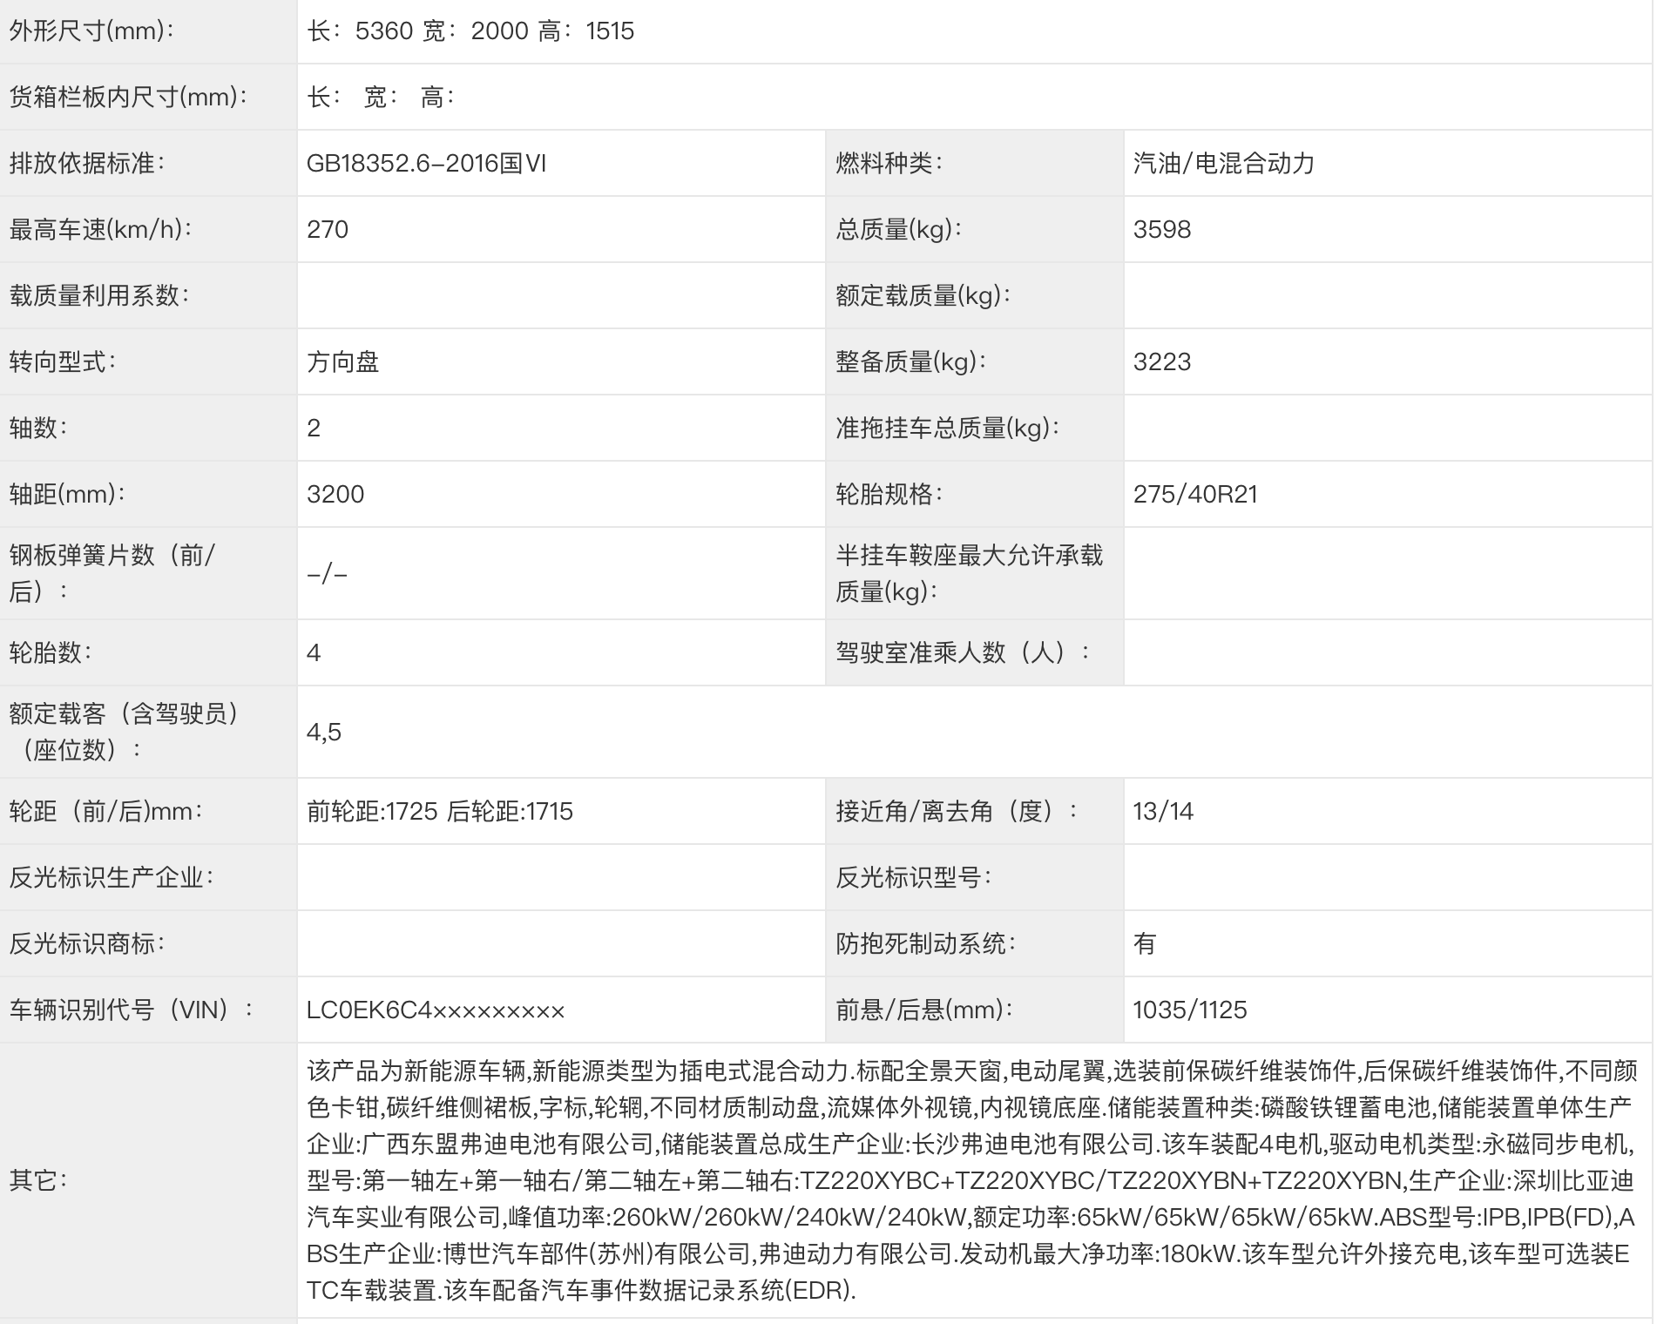This screenshot has width=1657, height=1324.
Task: Click the approach angle value 13/14
Action: 1165,809
